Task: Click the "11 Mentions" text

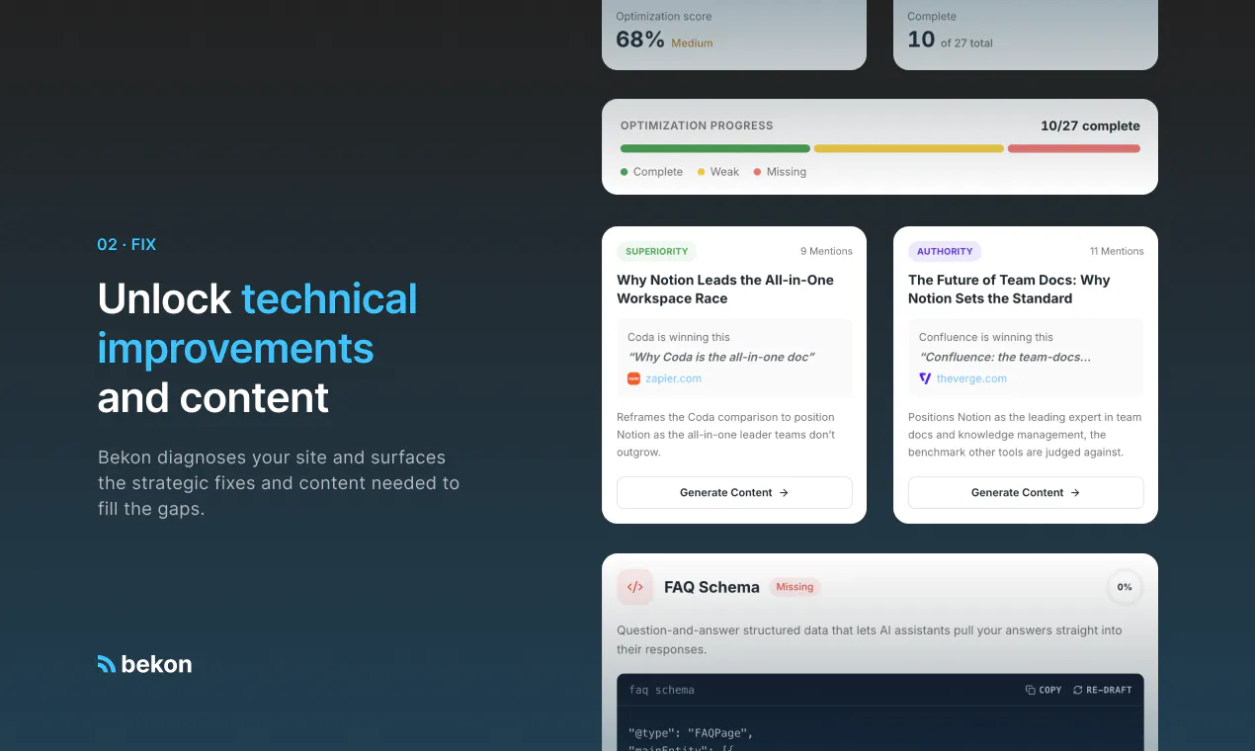Action: [1117, 251]
